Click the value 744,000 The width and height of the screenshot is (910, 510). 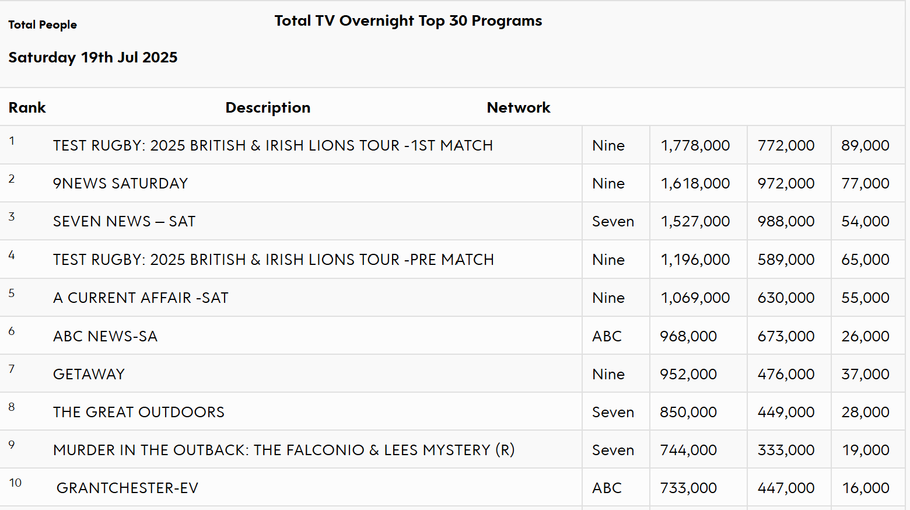(x=688, y=450)
